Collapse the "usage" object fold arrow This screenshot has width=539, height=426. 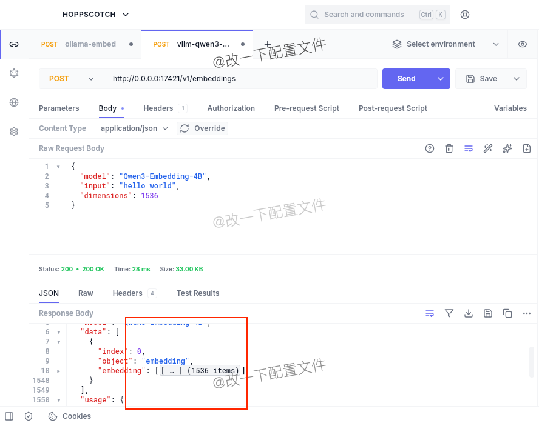click(x=59, y=401)
